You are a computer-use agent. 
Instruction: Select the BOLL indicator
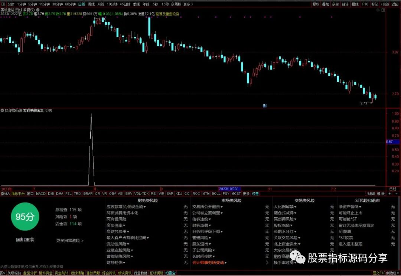pos(216,194)
